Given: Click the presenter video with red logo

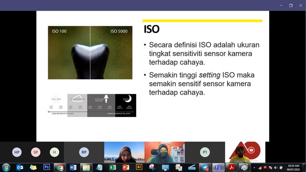Looking at the screenshot, I should [x=245, y=152].
